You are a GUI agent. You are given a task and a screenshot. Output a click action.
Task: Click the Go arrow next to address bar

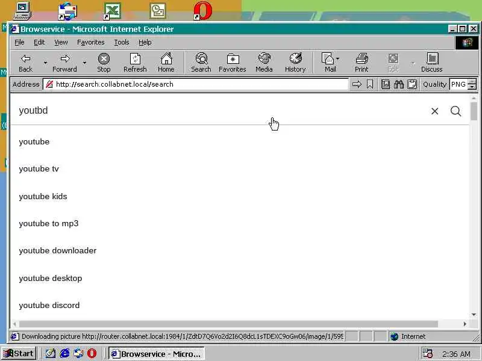pyautogui.click(x=357, y=84)
